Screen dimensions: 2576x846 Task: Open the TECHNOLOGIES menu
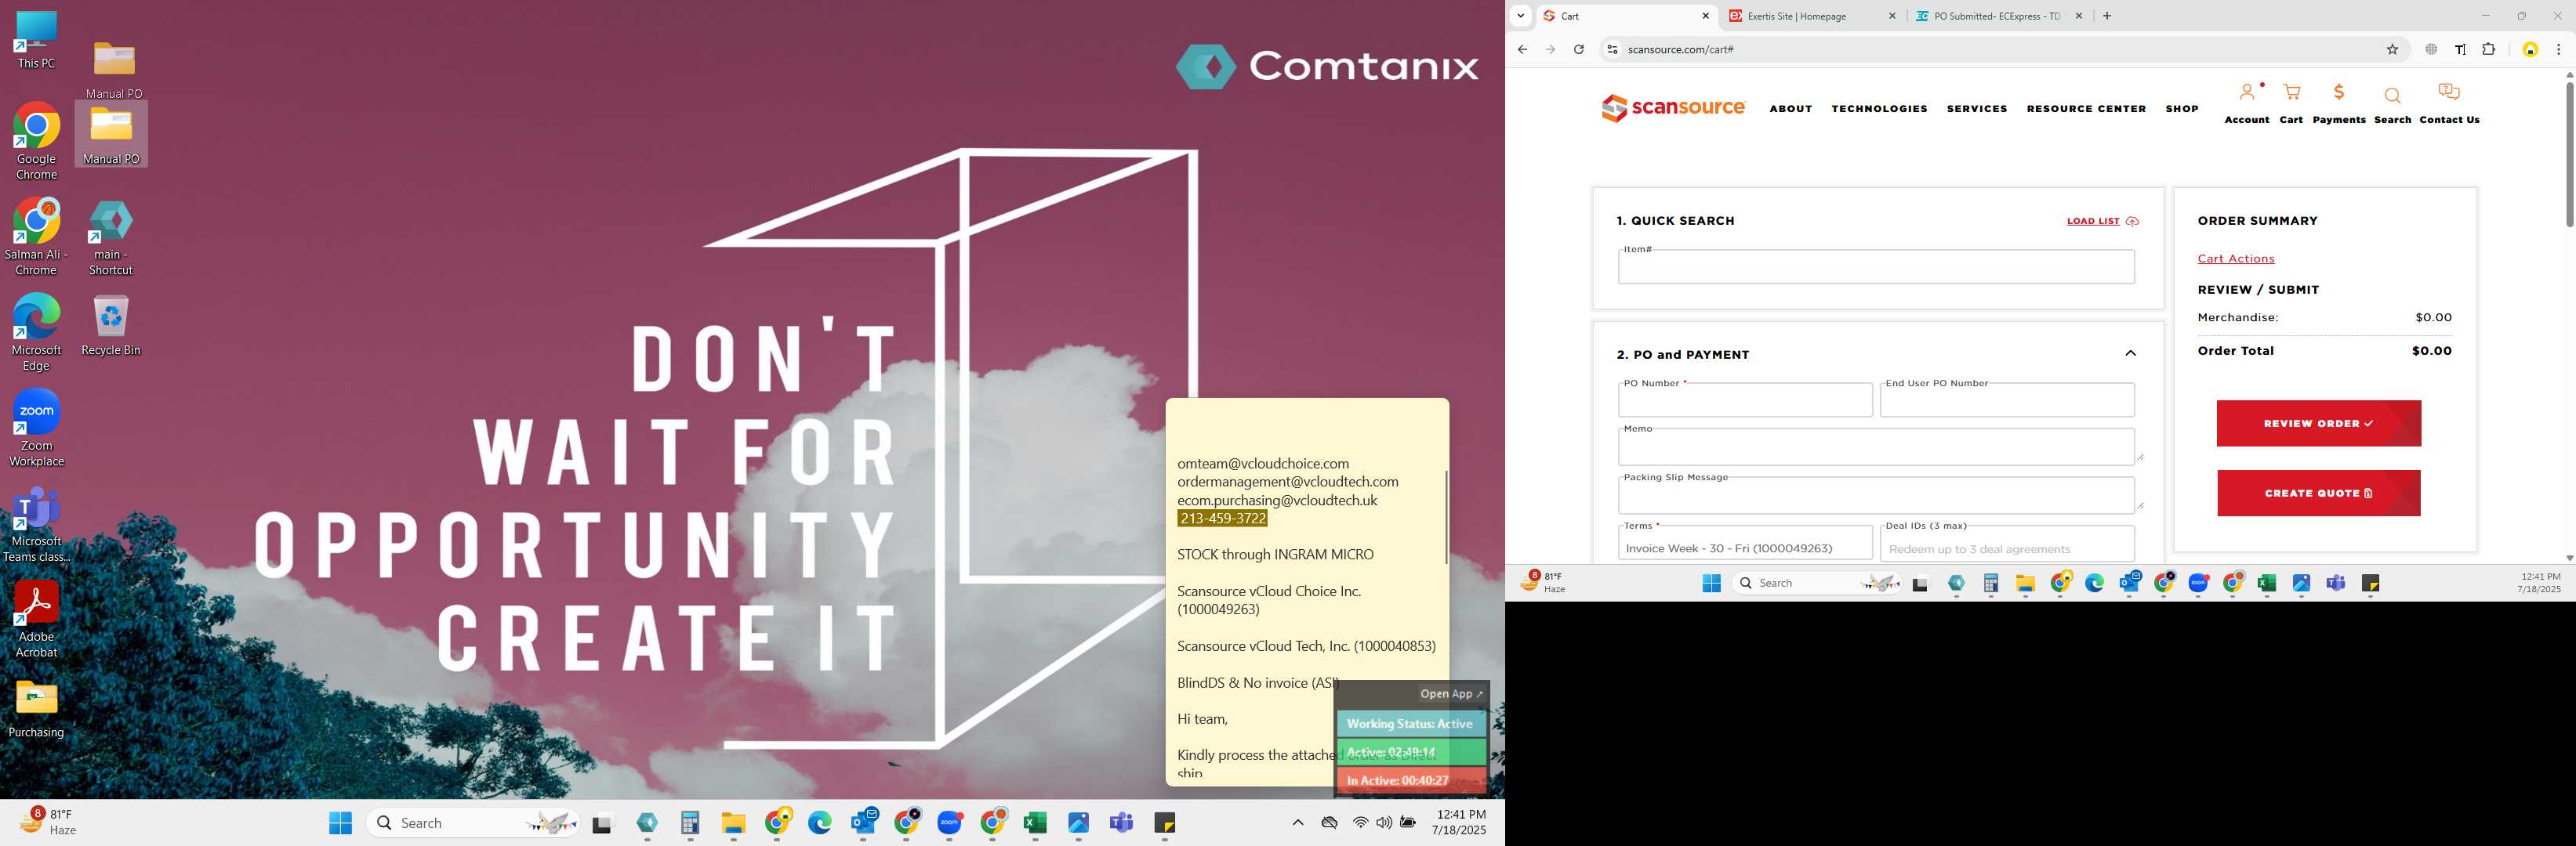coord(1879,109)
